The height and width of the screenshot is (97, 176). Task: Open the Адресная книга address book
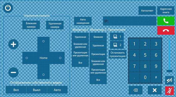166,11
